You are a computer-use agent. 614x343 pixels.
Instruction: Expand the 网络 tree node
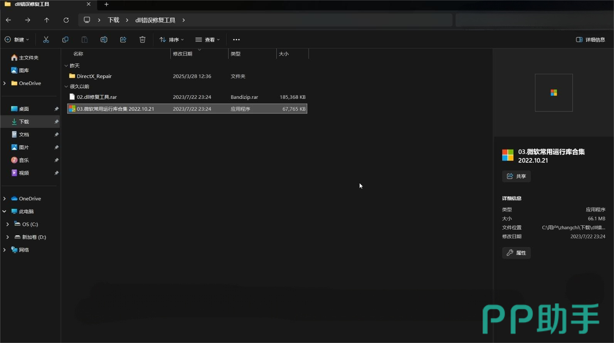point(5,250)
